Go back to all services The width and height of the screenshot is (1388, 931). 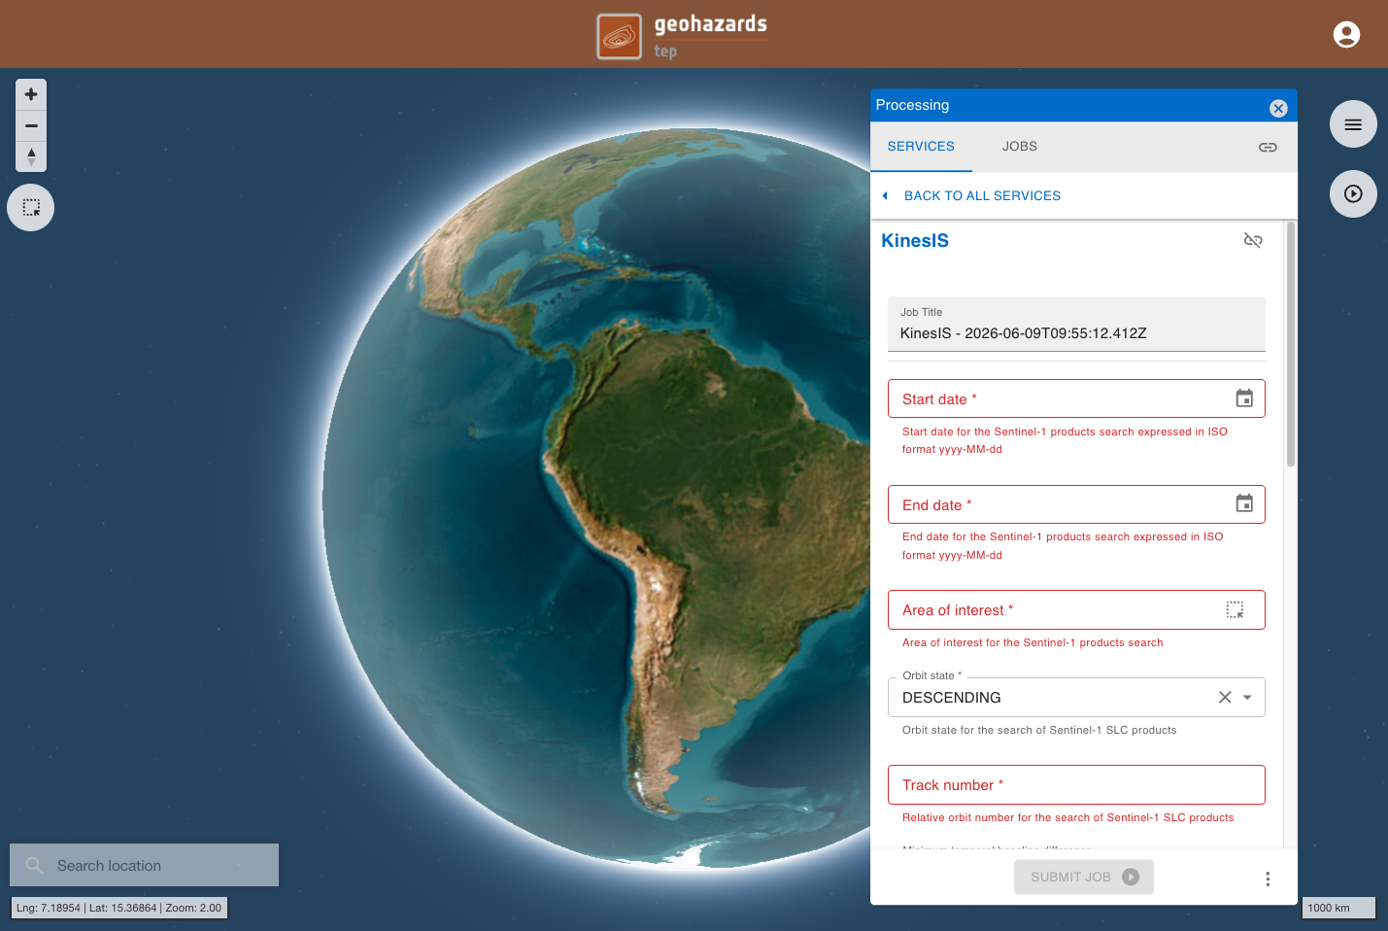(x=982, y=195)
